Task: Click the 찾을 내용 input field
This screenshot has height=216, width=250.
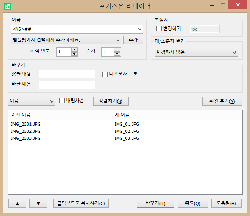Action: [67, 74]
